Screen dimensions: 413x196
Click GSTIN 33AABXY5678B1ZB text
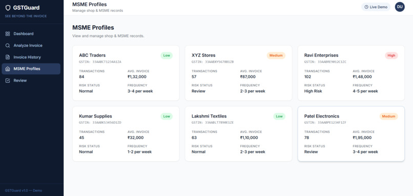click(213, 62)
